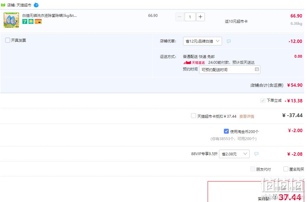This screenshot has height=202, width=307.
Task: Click the comment icon beside 88VIP discount
Action: coord(256,154)
